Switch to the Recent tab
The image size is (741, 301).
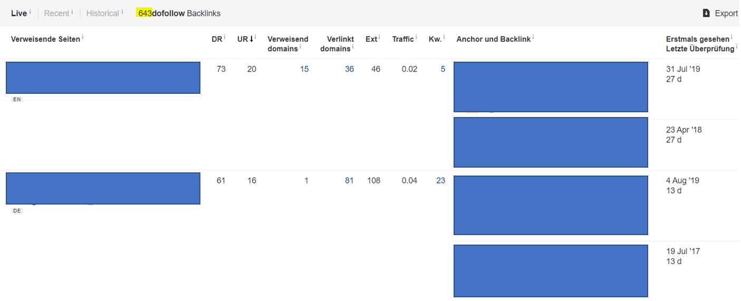56,13
